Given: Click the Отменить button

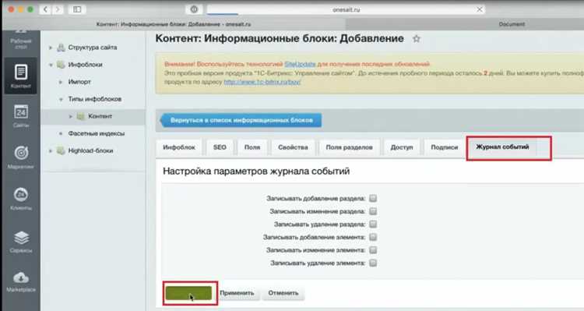Looking at the screenshot, I should (283, 293).
